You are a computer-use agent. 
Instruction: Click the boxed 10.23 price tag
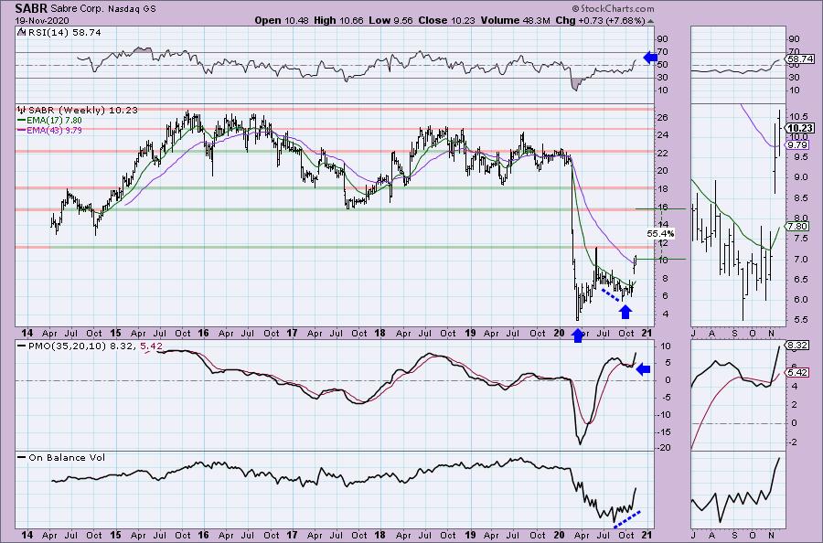coord(800,128)
